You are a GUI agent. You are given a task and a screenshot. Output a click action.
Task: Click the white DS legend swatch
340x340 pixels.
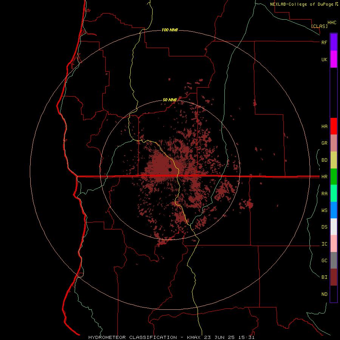coord(334,227)
